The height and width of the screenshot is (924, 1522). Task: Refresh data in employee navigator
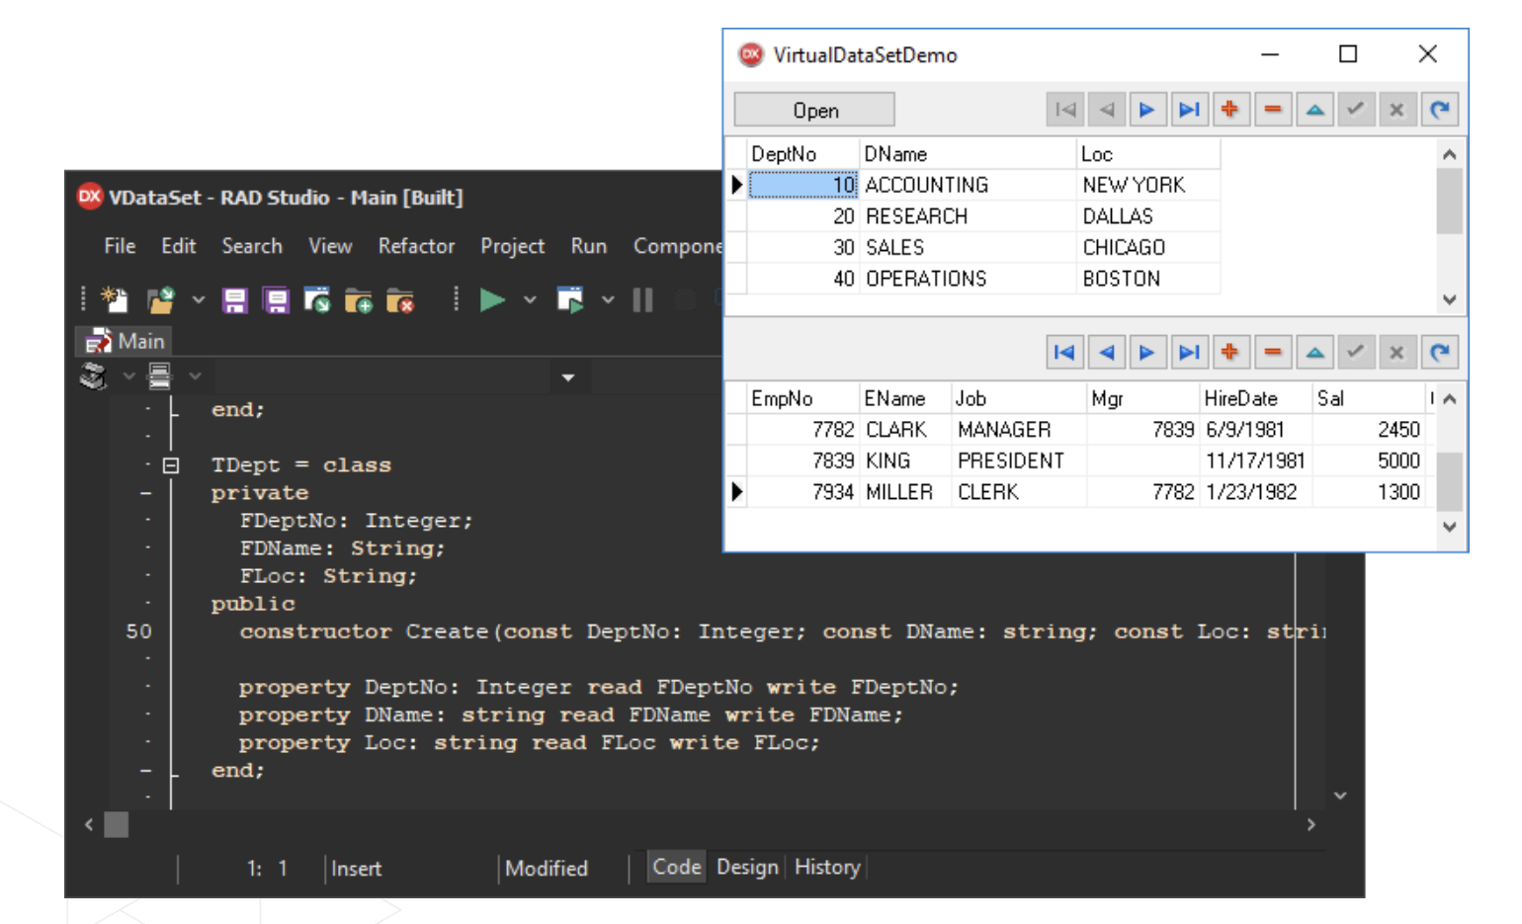point(1440,352)
